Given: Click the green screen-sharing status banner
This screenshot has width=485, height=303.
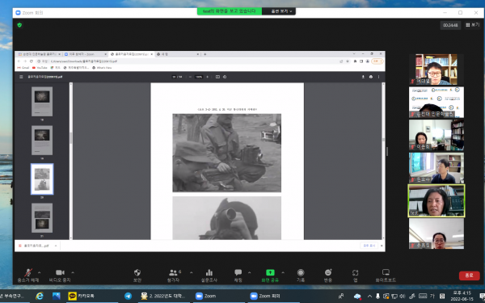Looking at the screenshot, I should click(x=230, y=11).
